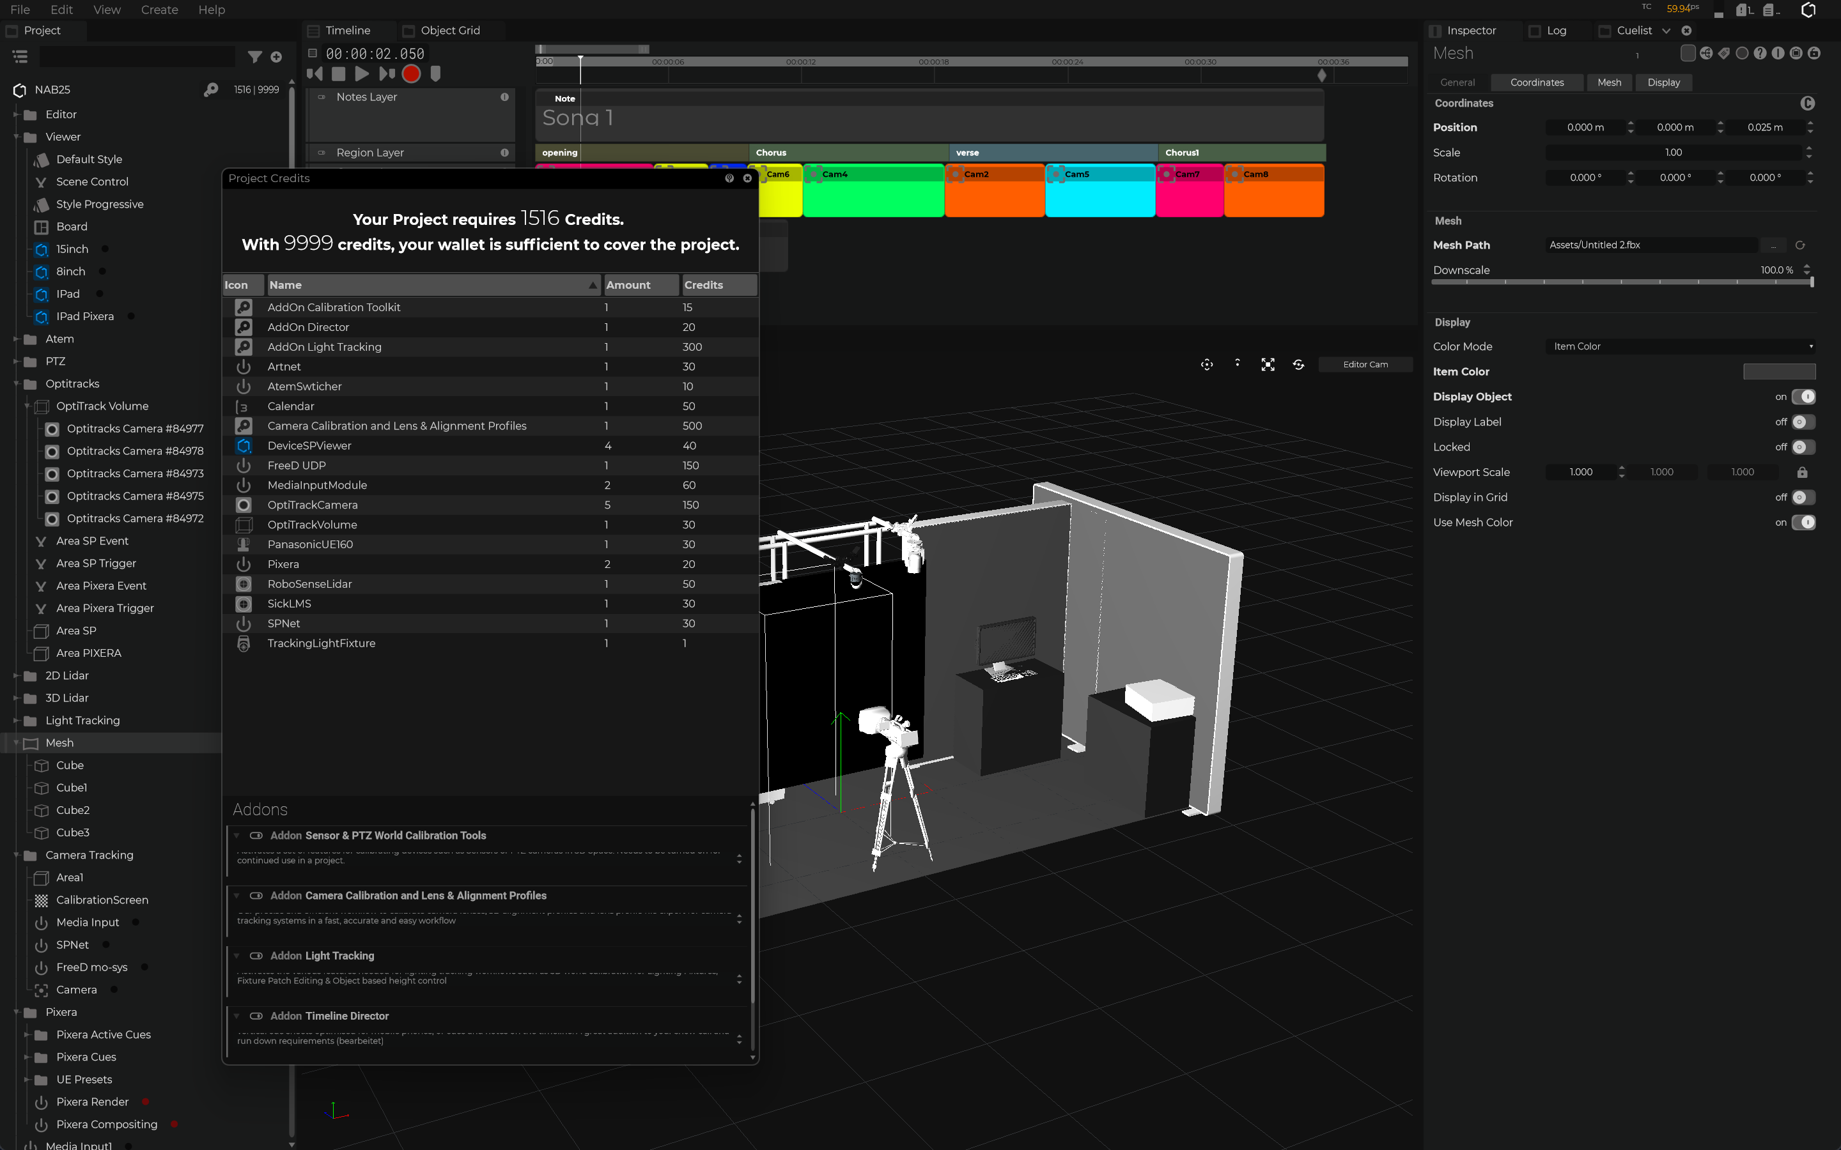Toggle the Use Mesh Color switch
Viewport: 1841px width, 1150px height.
click(1803, 523)
